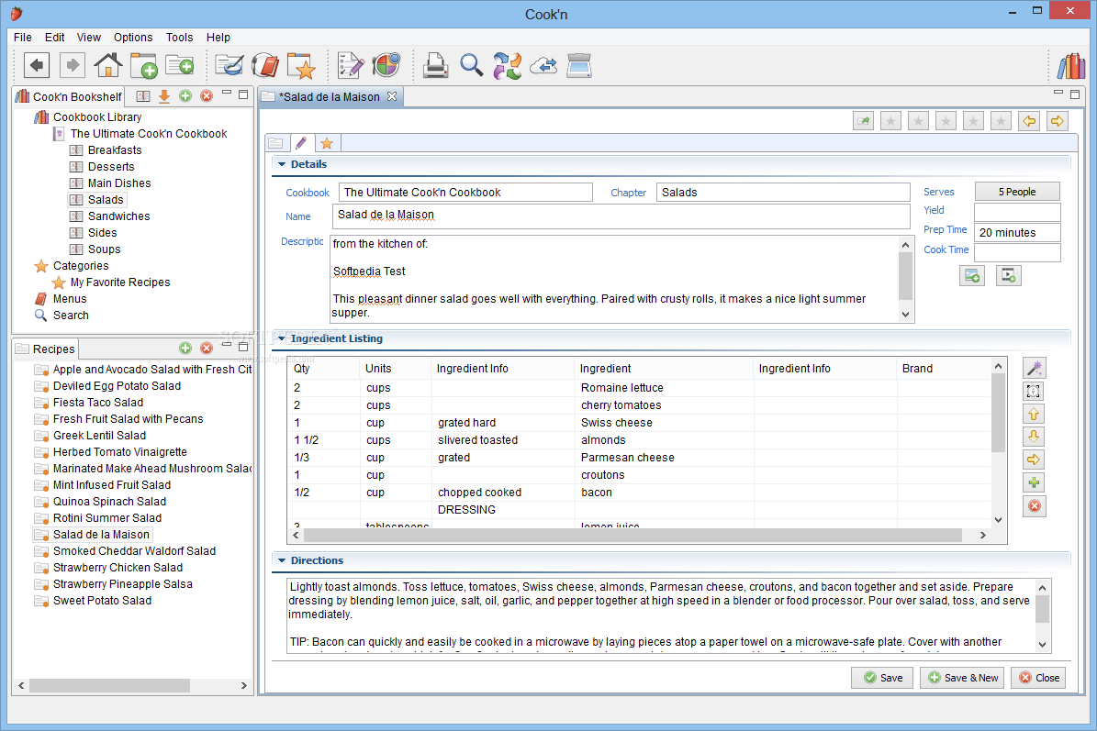The image size is (1097, 731).
Task: Click the cloud sync toolbar icon
Action: (x=543, y=66)
